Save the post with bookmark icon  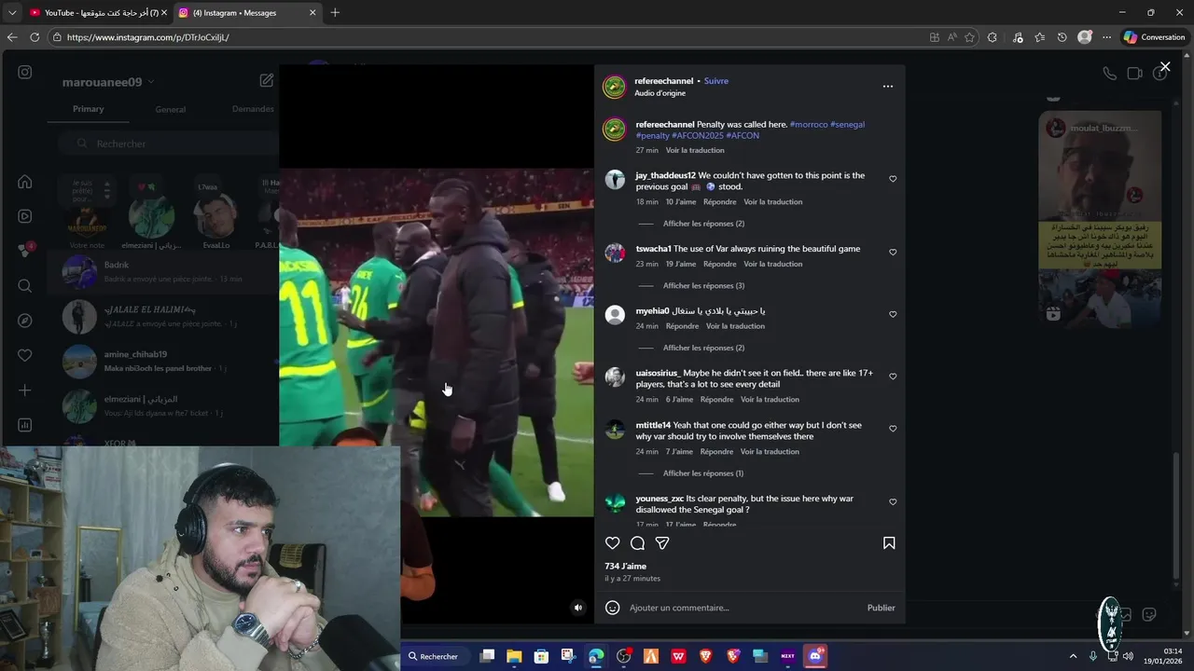(x=889, y=543)
